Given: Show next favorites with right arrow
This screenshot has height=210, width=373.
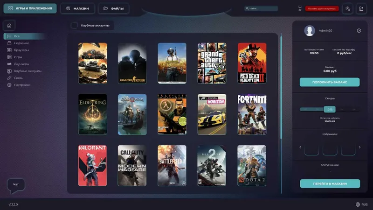Looking at the screenshot, I should pyautogui.click(x=359, y=147).
